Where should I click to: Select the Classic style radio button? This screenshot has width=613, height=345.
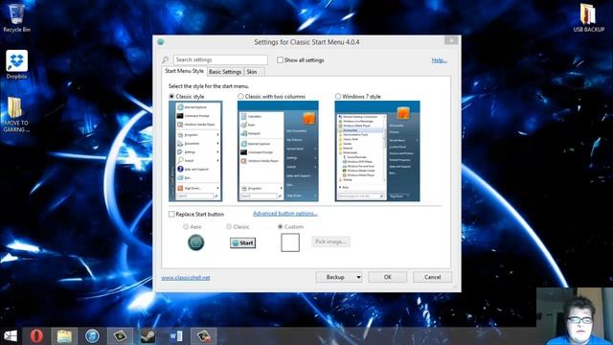pos(171,96)
